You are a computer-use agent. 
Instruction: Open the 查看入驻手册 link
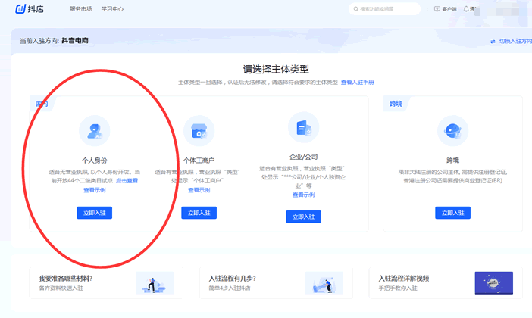tap(357, 82)
